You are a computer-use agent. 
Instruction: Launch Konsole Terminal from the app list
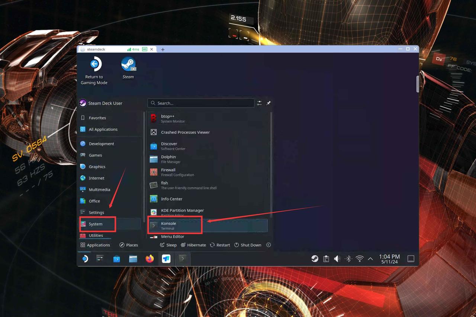pos(208,226)
